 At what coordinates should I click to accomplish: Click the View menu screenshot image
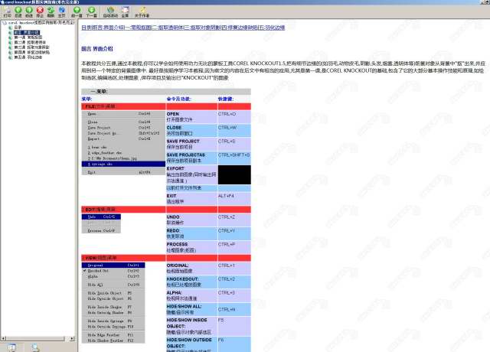(113, 303)
